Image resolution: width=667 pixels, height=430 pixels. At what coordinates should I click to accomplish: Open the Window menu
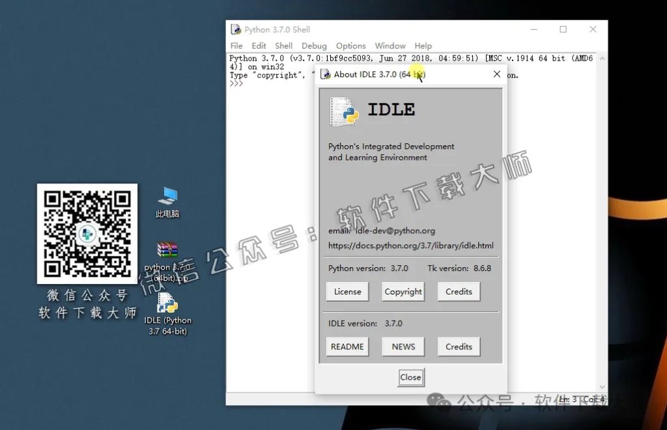point(390,46)
